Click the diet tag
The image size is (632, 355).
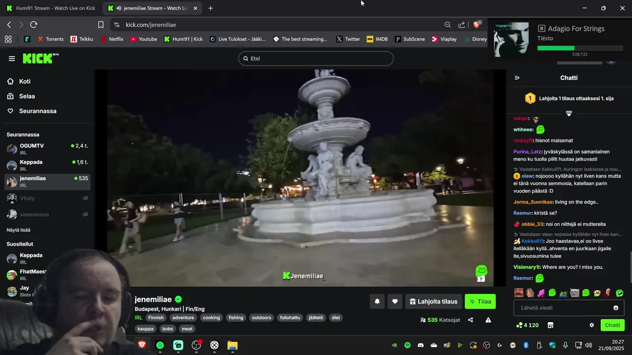click(x=336, y=318)
